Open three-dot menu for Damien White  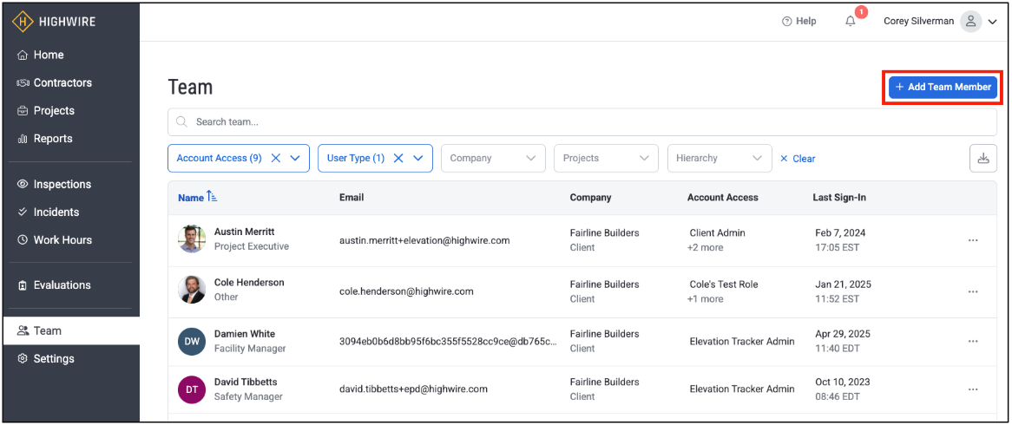click(x=973, y=341)
